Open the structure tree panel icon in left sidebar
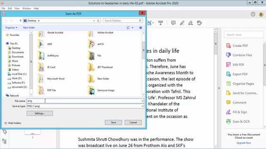 [5, 141]
